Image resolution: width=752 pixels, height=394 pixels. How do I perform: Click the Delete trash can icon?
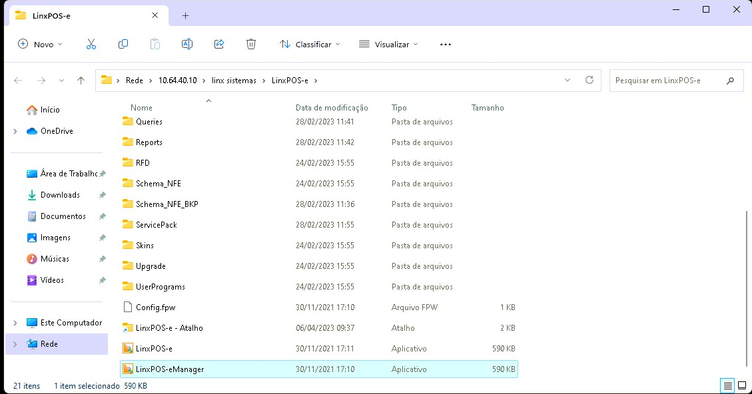click(x=251, y=44)
